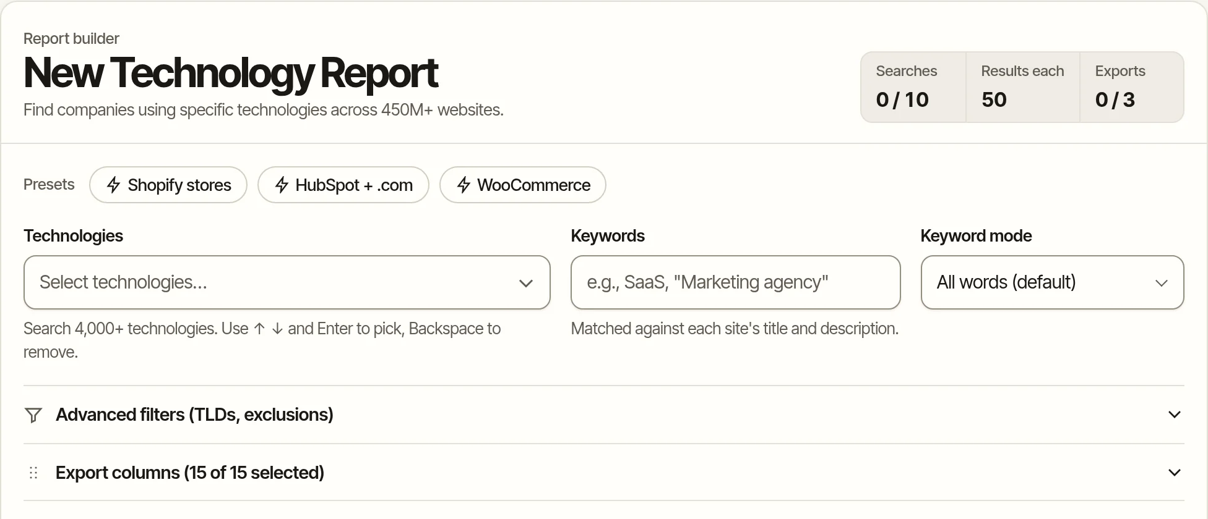The width and height of the screenshot is (1208, 519).
Task: Open the Select technologies dropdown
Action: [287, 282]
